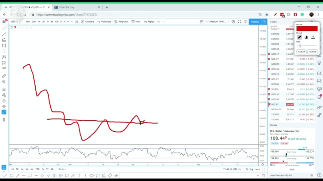Image resolution: width=323 pixels, height=181 pixels.
Task: Bookmark this page with star icon
Action: point(267,14)
